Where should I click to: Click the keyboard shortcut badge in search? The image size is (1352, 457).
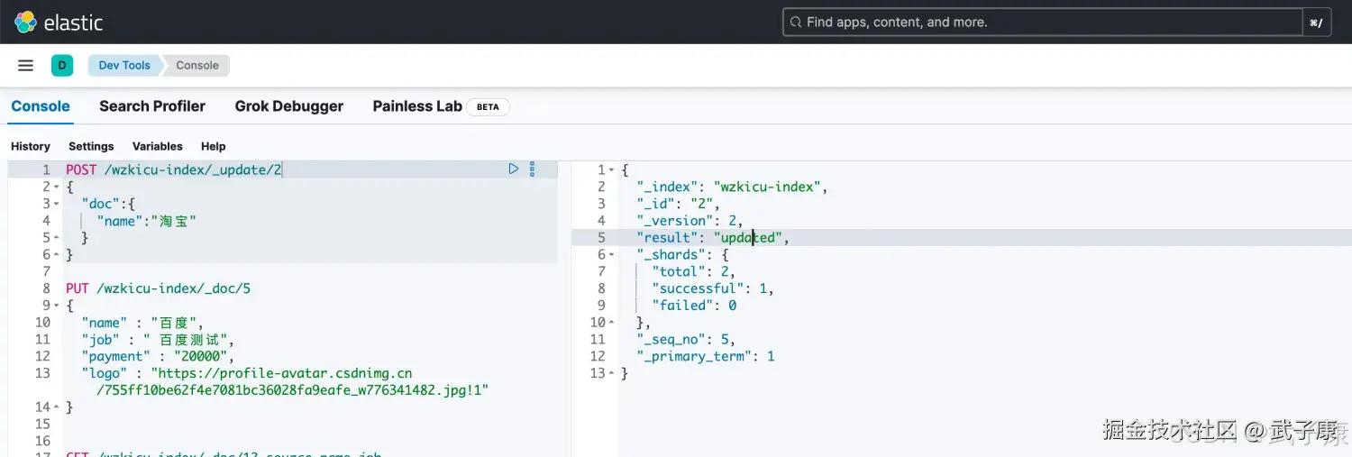(x=1316, y=23)
